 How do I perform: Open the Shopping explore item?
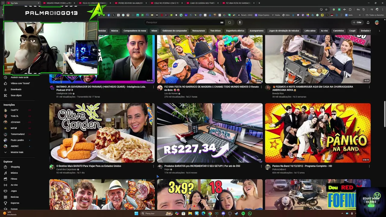pos(15,167)
